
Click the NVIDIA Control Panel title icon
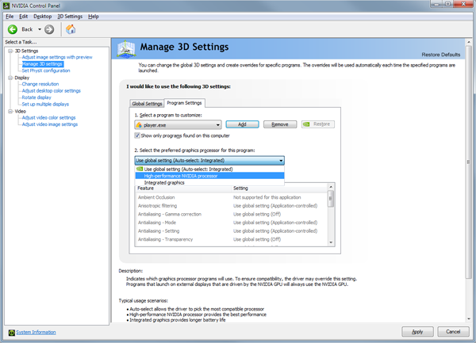click(6, 6)
